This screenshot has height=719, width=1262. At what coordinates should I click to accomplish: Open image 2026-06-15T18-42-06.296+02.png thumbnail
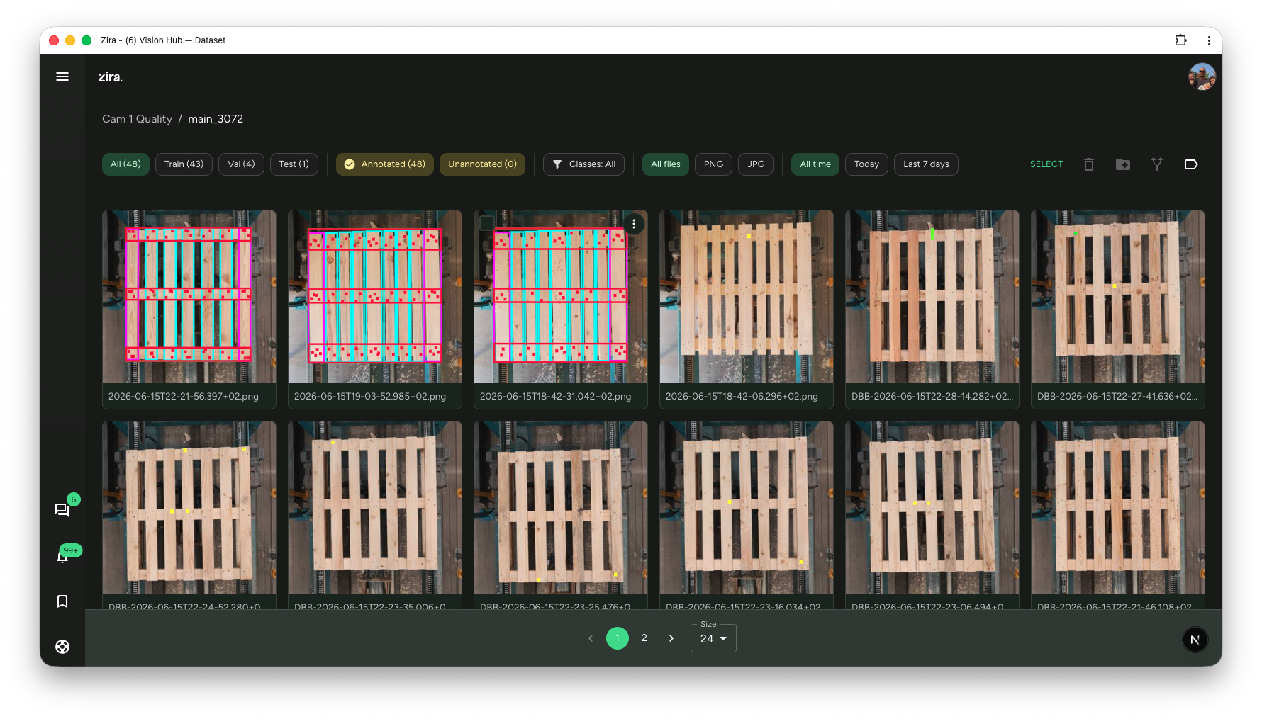pos(747,297)
